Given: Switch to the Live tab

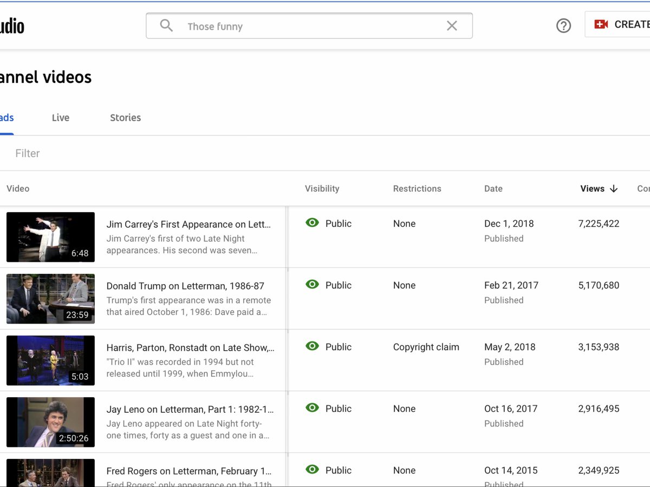Looking at the screenshot, I should (x=61, y=117).
